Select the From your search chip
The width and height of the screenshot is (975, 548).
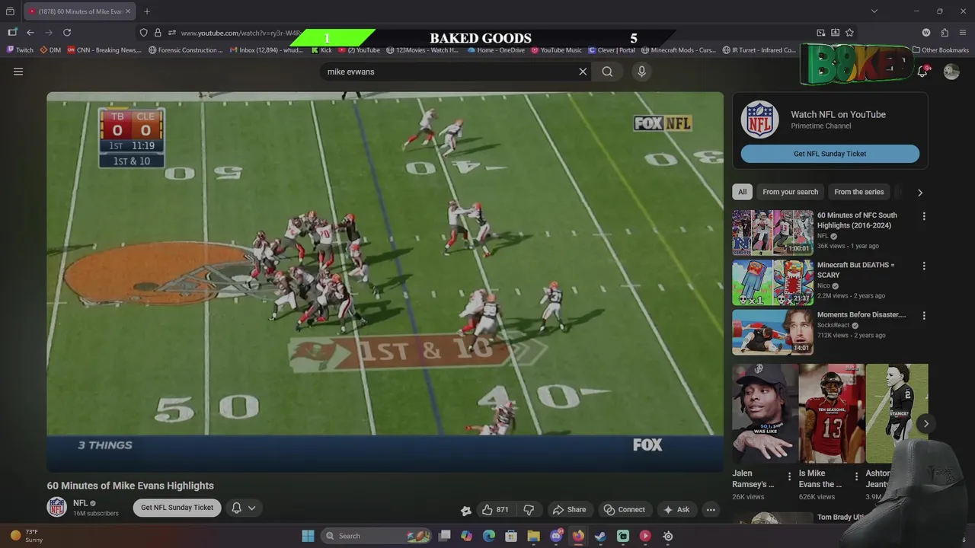tap(790, 192)
